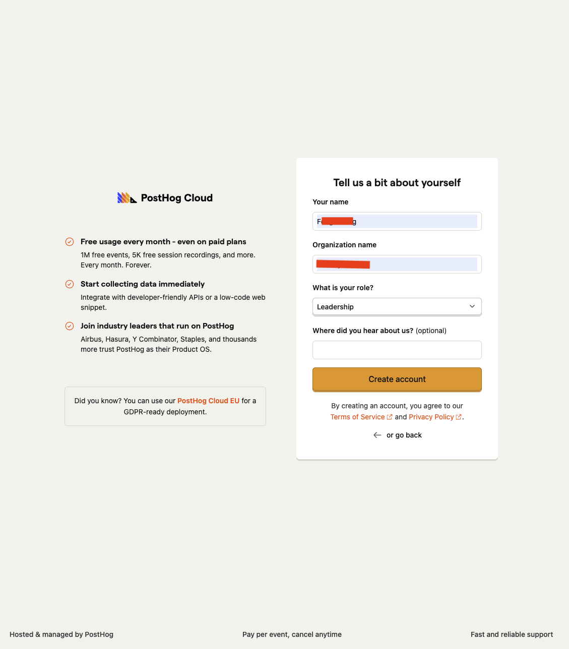Focus the Your name input field

[397, 221]
